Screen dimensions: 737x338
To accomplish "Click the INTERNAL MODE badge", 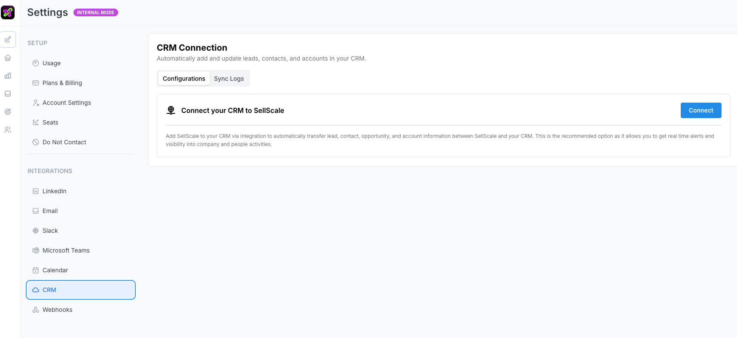I will coord(96,12).
